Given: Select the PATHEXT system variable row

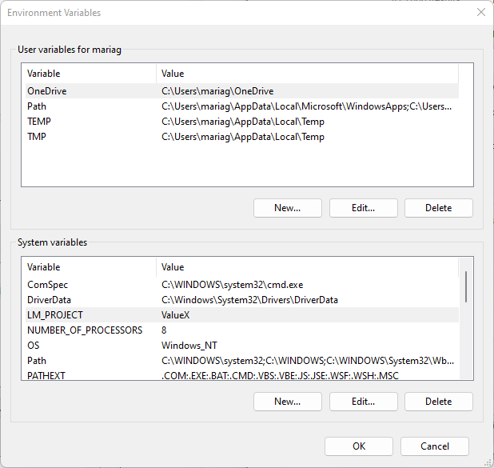Looking at the screenshot, I should click(x=46, y=376).
